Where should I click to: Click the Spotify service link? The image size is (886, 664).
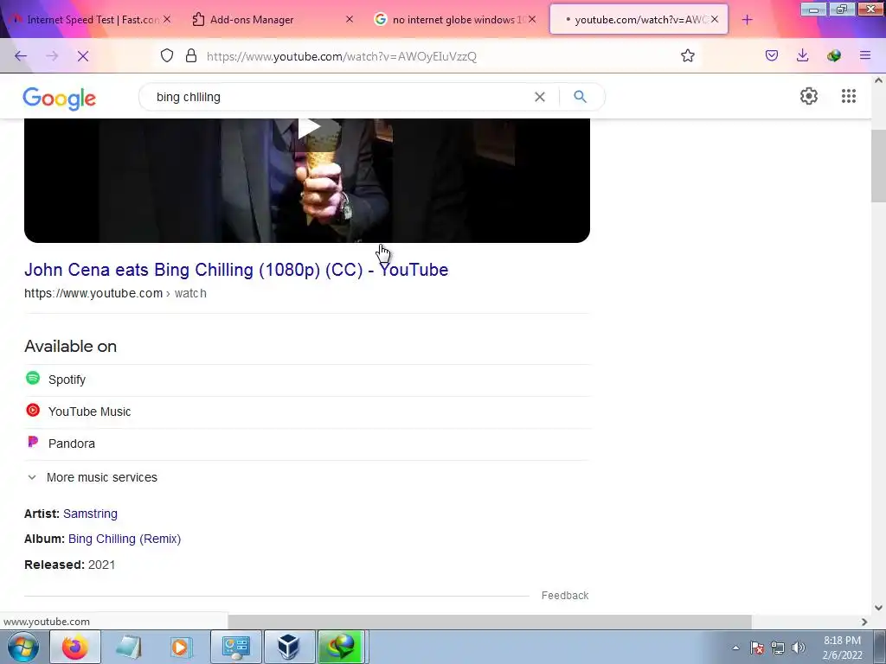pyautogui.click(x=67, y=380)
